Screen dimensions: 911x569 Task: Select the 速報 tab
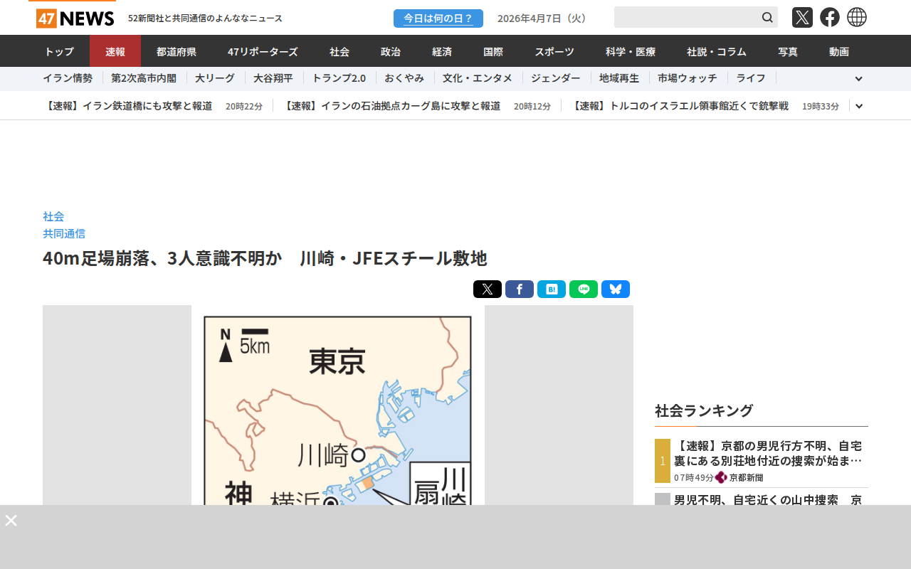[115, 51]
